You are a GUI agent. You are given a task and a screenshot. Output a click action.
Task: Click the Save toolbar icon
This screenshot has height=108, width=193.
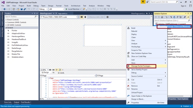(22, 9)
